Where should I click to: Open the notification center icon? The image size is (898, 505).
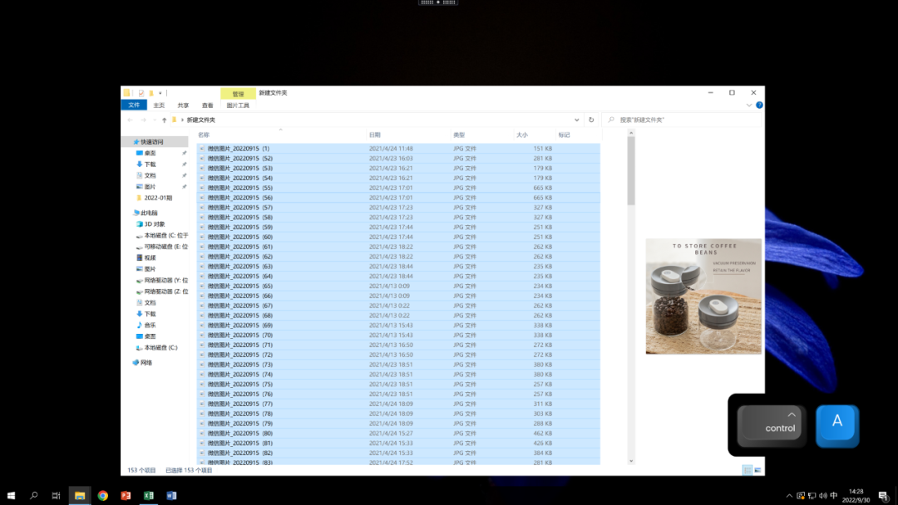pyautogui.click(x=884, y=496)
